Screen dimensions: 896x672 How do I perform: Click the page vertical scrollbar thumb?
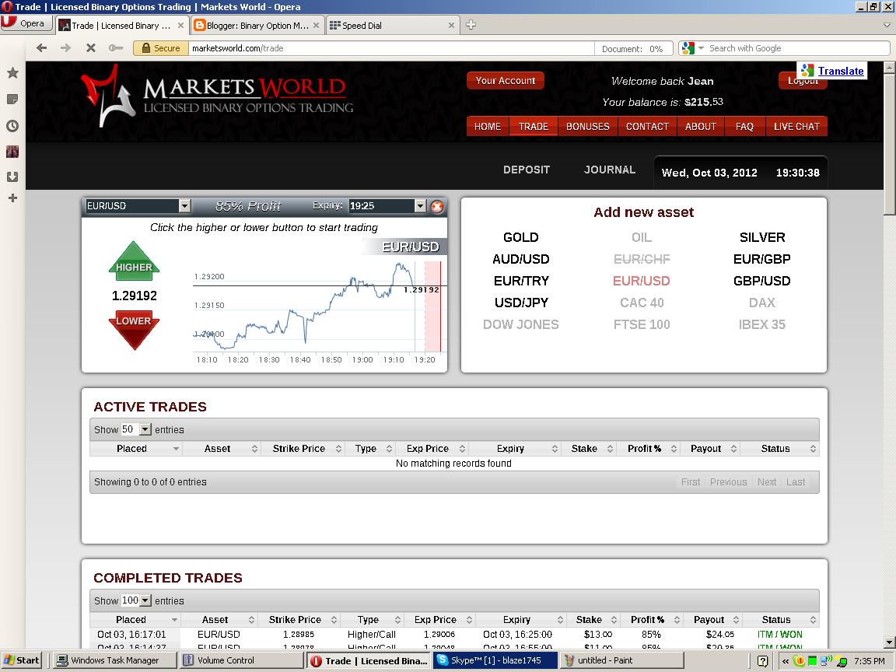[x=888, y=143]
